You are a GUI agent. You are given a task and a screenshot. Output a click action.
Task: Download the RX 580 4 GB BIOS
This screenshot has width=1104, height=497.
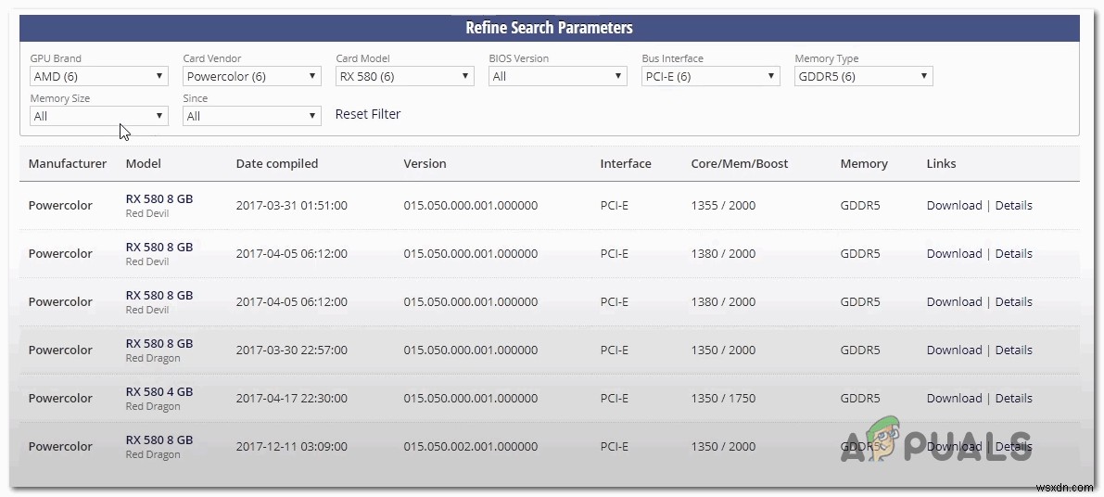tap(954, 399)
